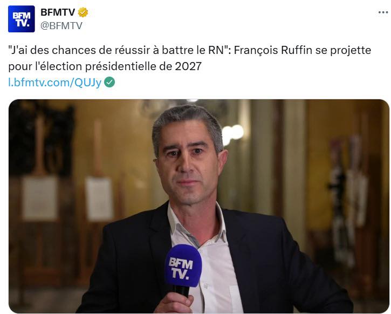Click the word 2027 in the tweet text

click(x=188, y=66)
